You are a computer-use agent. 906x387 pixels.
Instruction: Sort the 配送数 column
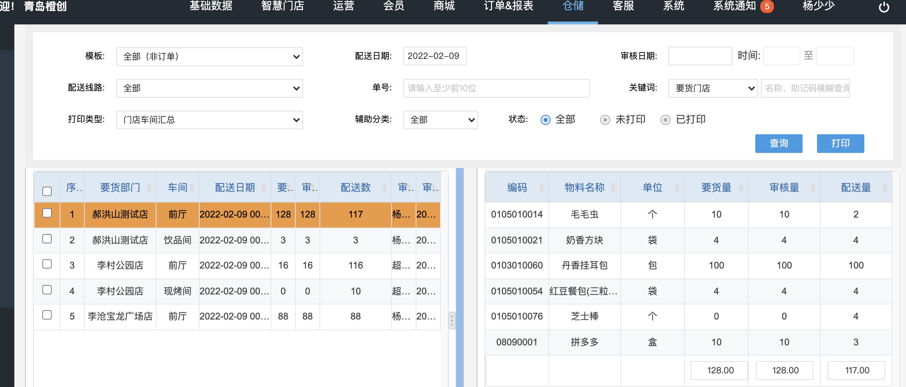(x=384, y=187)
